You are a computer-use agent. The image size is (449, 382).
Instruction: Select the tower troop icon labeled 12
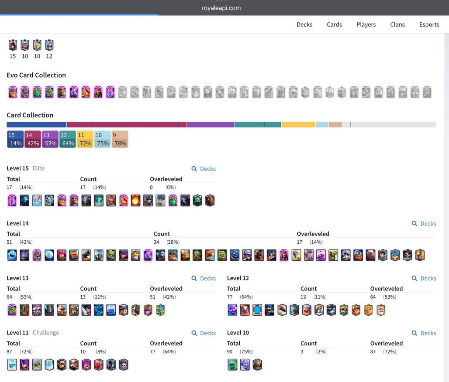pyautogui.click(x=49, y=45)
